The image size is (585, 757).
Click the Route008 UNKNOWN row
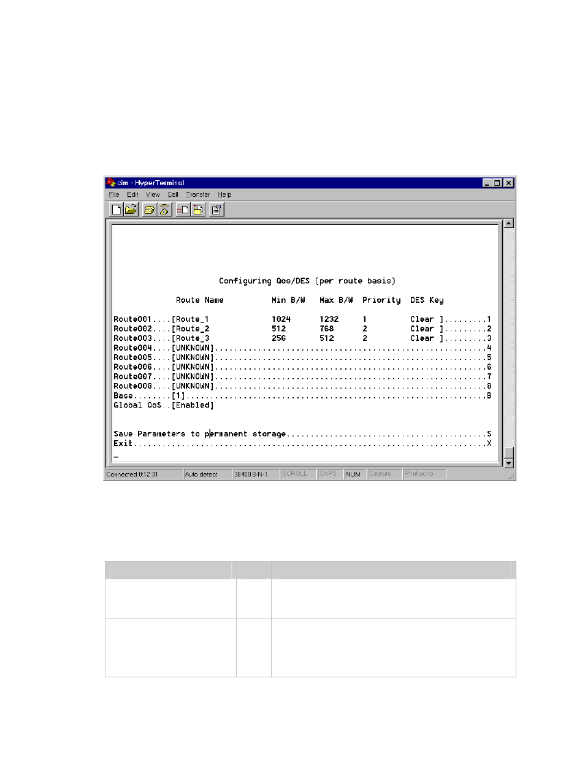(x=302, y=386)
